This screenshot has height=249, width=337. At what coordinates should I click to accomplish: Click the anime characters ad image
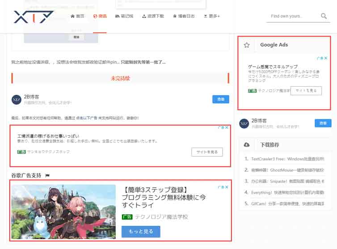click(63, 211)
